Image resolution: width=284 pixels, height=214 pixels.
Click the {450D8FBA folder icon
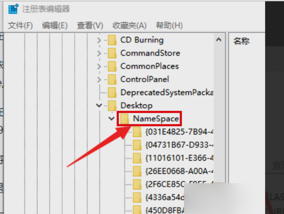(x=137, y=210)
